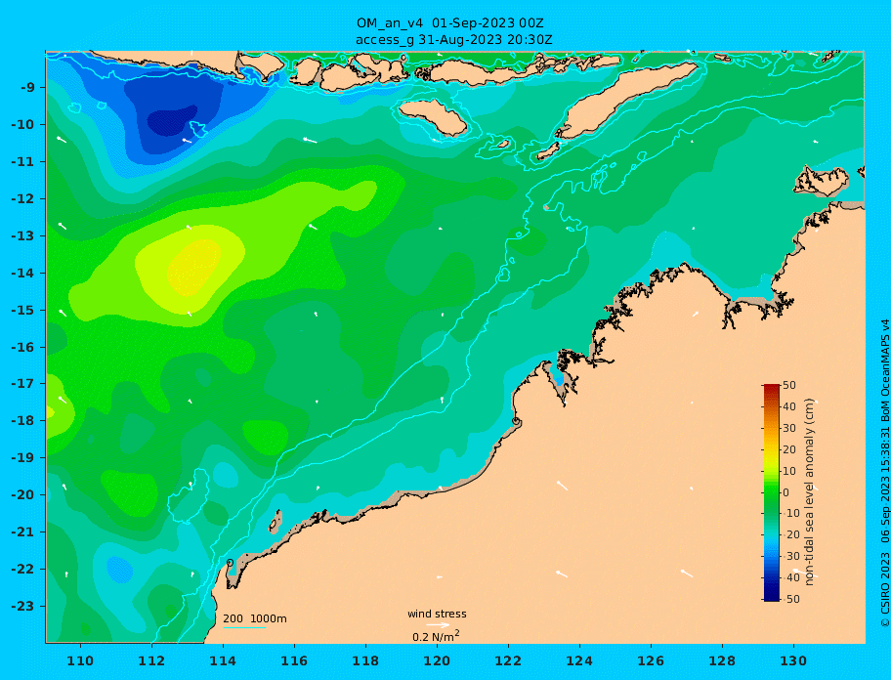Click the wind stress reference arrow
Image resolution: width=891 pixels, height=680 pixels.
438,625
